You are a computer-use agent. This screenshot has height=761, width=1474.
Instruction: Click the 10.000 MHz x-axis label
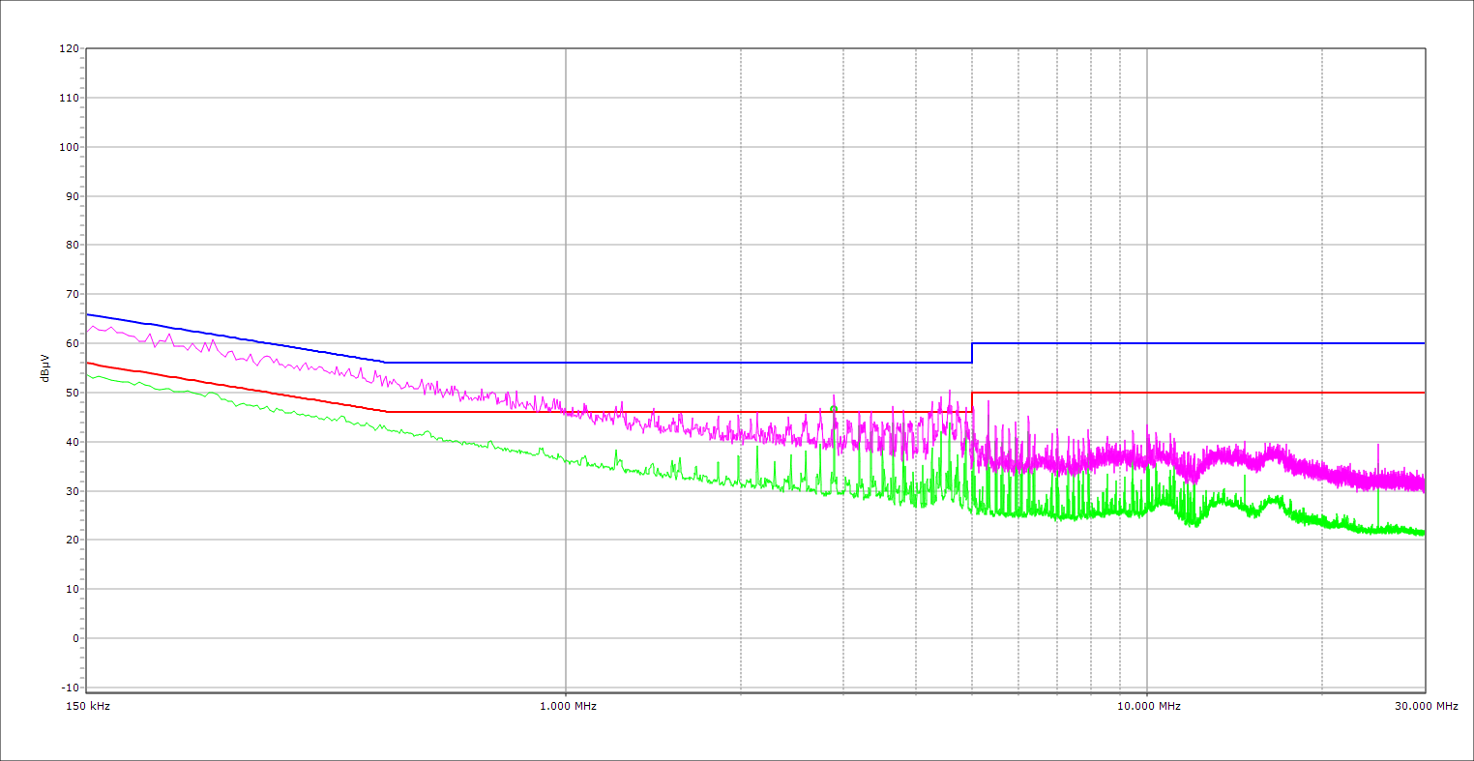(x=1148, y=706)
